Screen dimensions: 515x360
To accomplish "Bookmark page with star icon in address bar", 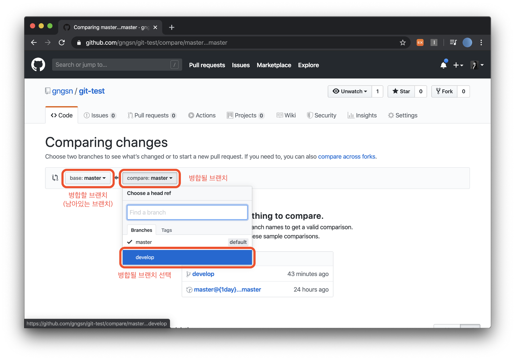I will click(x=403, y=42).
